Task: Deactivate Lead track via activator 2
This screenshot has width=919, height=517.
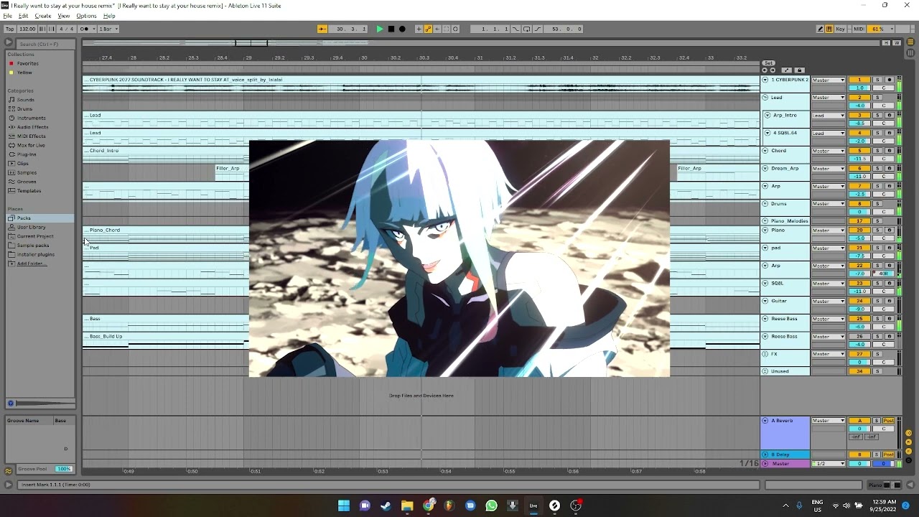Action: coord(859,98)
